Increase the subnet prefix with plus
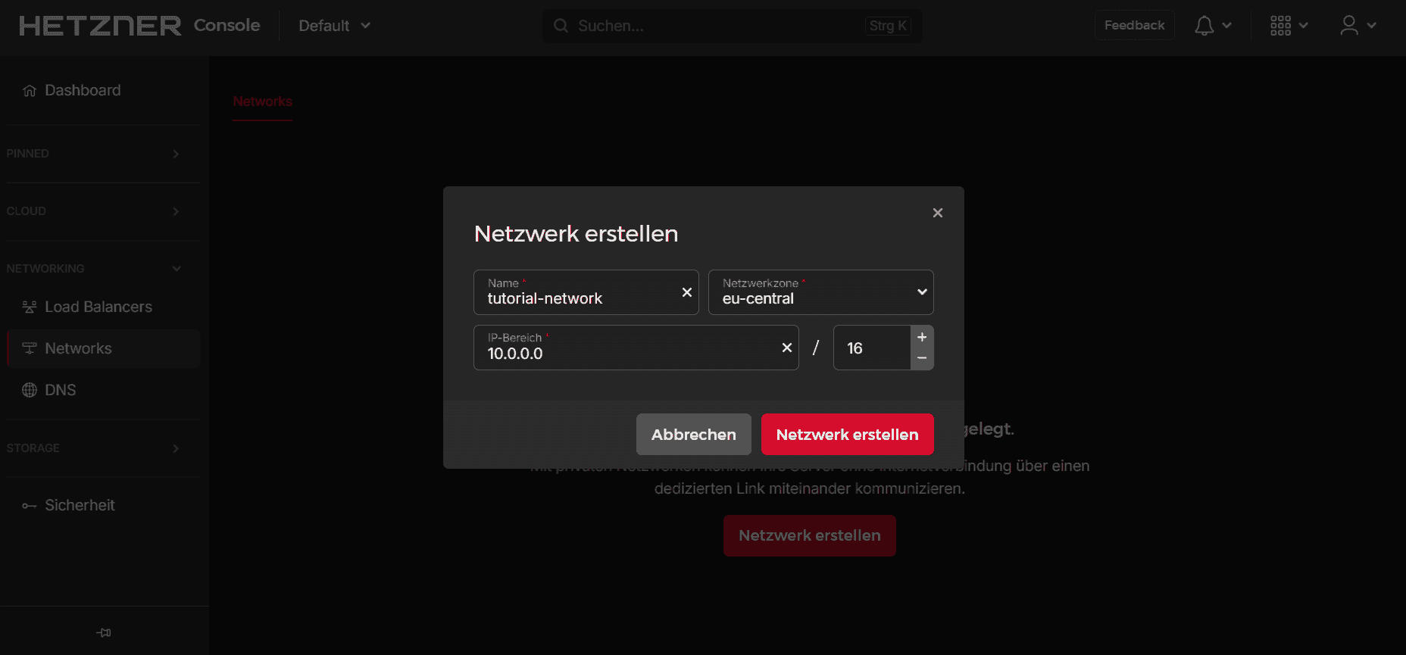The image size is (1406, 655). (x=922, y=337)
